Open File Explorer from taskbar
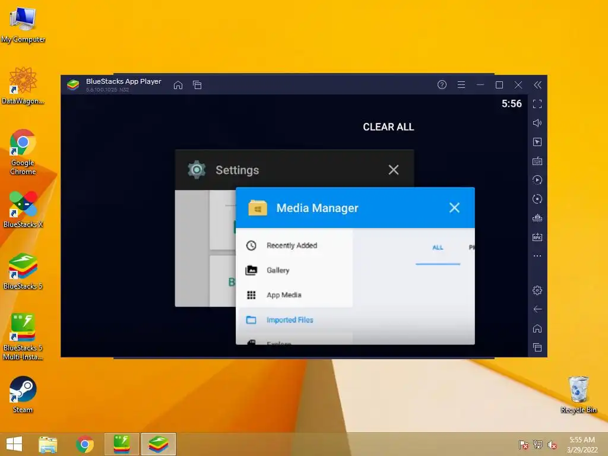Image resolution: width=608 pixels, height=456 pixels. click(x=48, y=444)
